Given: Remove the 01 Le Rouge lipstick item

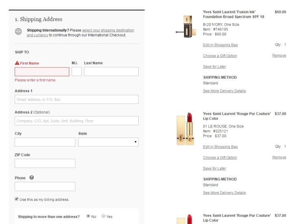Looking at the screenshot, I should click(279, 157).
